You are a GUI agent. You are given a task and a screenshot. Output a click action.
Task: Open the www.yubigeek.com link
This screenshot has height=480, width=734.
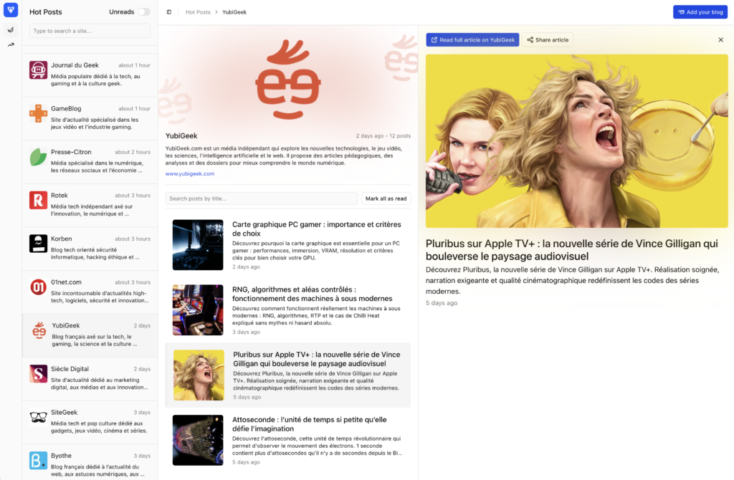189,173
